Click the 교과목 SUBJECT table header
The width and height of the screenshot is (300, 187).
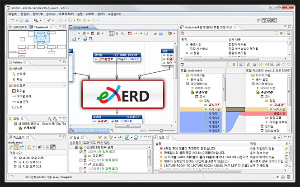[117, 117]
